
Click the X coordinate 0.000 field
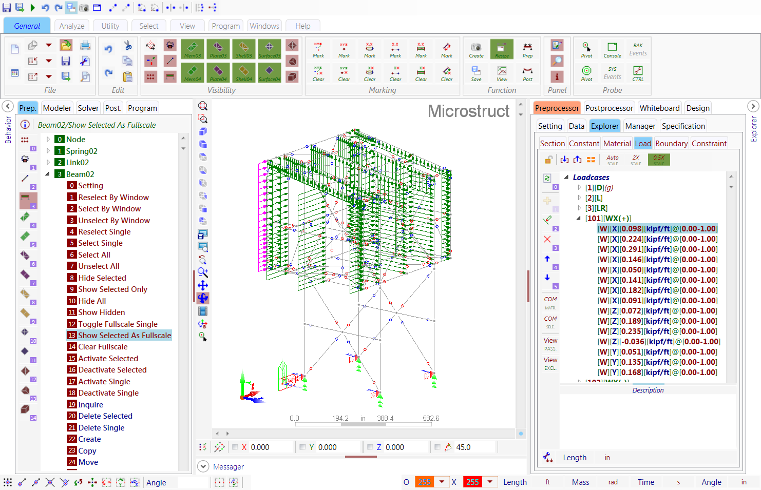tap(271, 447)
